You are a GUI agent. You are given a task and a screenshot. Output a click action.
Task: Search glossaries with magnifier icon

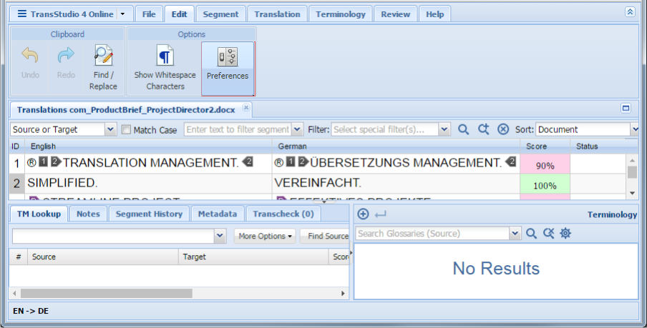[532, 234]
